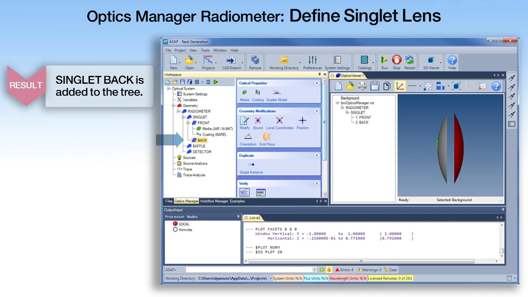
Task: Select the LOCAL processor node radio
Action: tap(175, 224)
